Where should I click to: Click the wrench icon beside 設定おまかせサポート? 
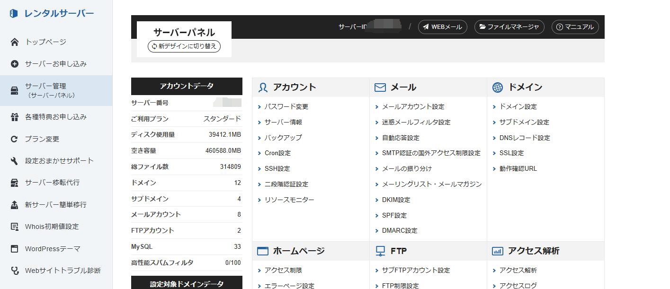point(15,161)
